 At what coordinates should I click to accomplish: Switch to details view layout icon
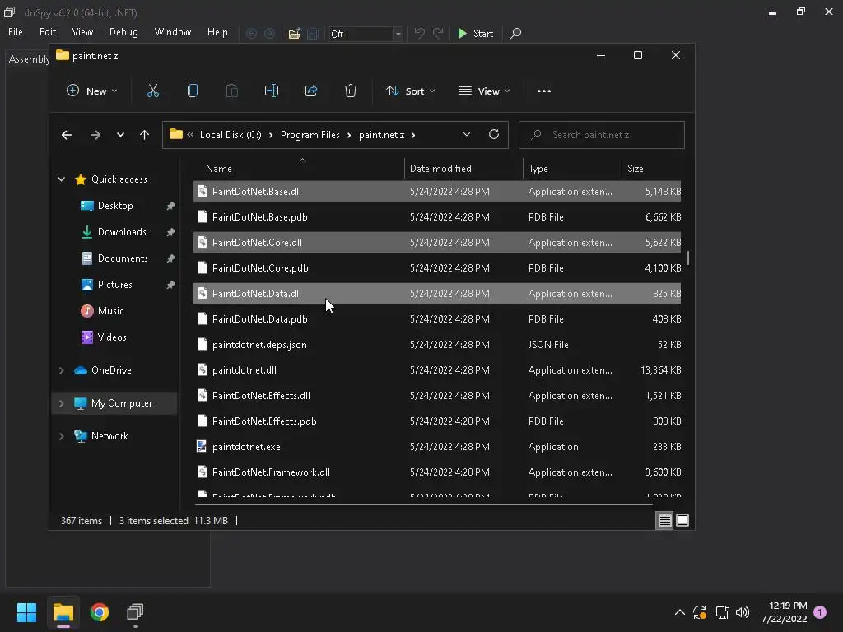(x=664, y=520)
